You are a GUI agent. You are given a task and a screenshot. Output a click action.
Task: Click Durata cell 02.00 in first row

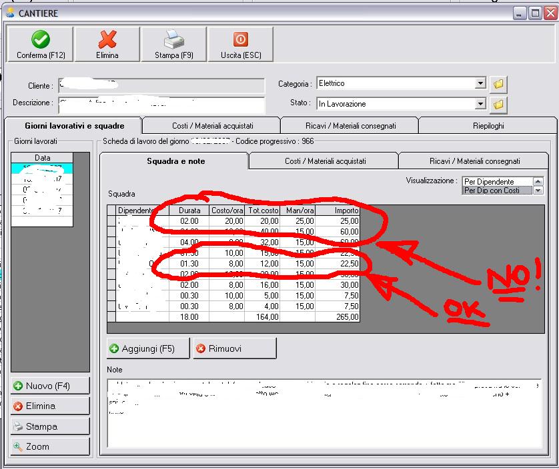(189, 221)
